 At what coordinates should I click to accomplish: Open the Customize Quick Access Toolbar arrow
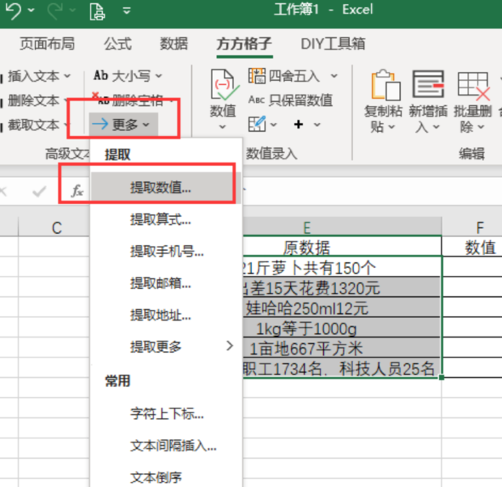click(127, 11)
